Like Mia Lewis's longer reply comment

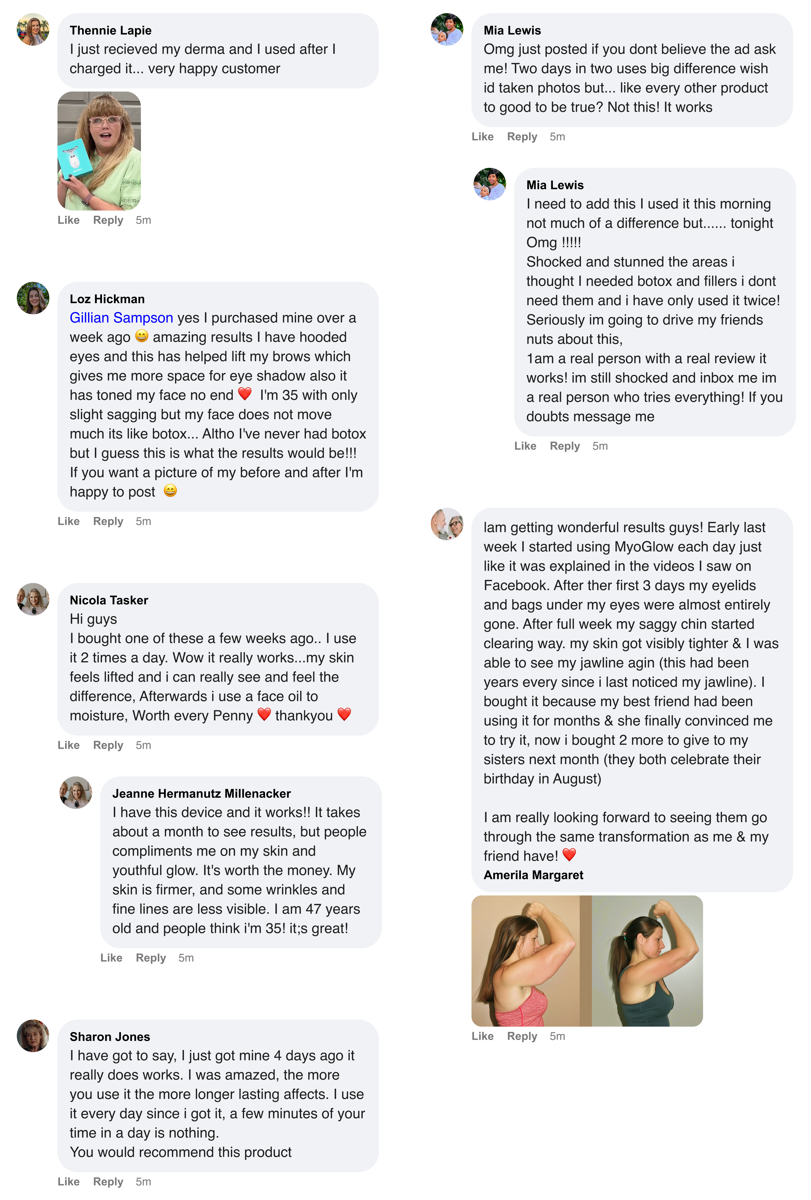[x=525, y=446]
